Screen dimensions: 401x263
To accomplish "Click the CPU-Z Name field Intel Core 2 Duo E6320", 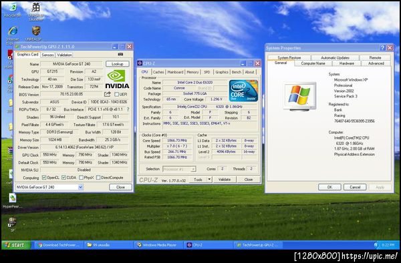I will [195, 83].
